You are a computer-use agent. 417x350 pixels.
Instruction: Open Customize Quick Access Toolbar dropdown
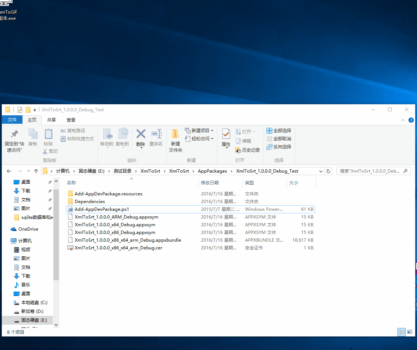point(35,110)
